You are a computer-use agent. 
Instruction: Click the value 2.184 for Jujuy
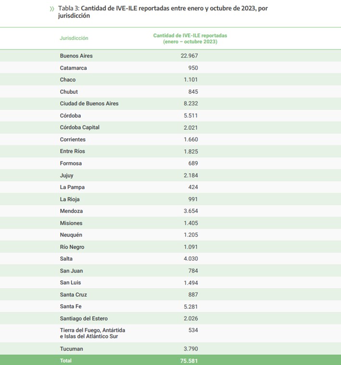tap(190, 175)
